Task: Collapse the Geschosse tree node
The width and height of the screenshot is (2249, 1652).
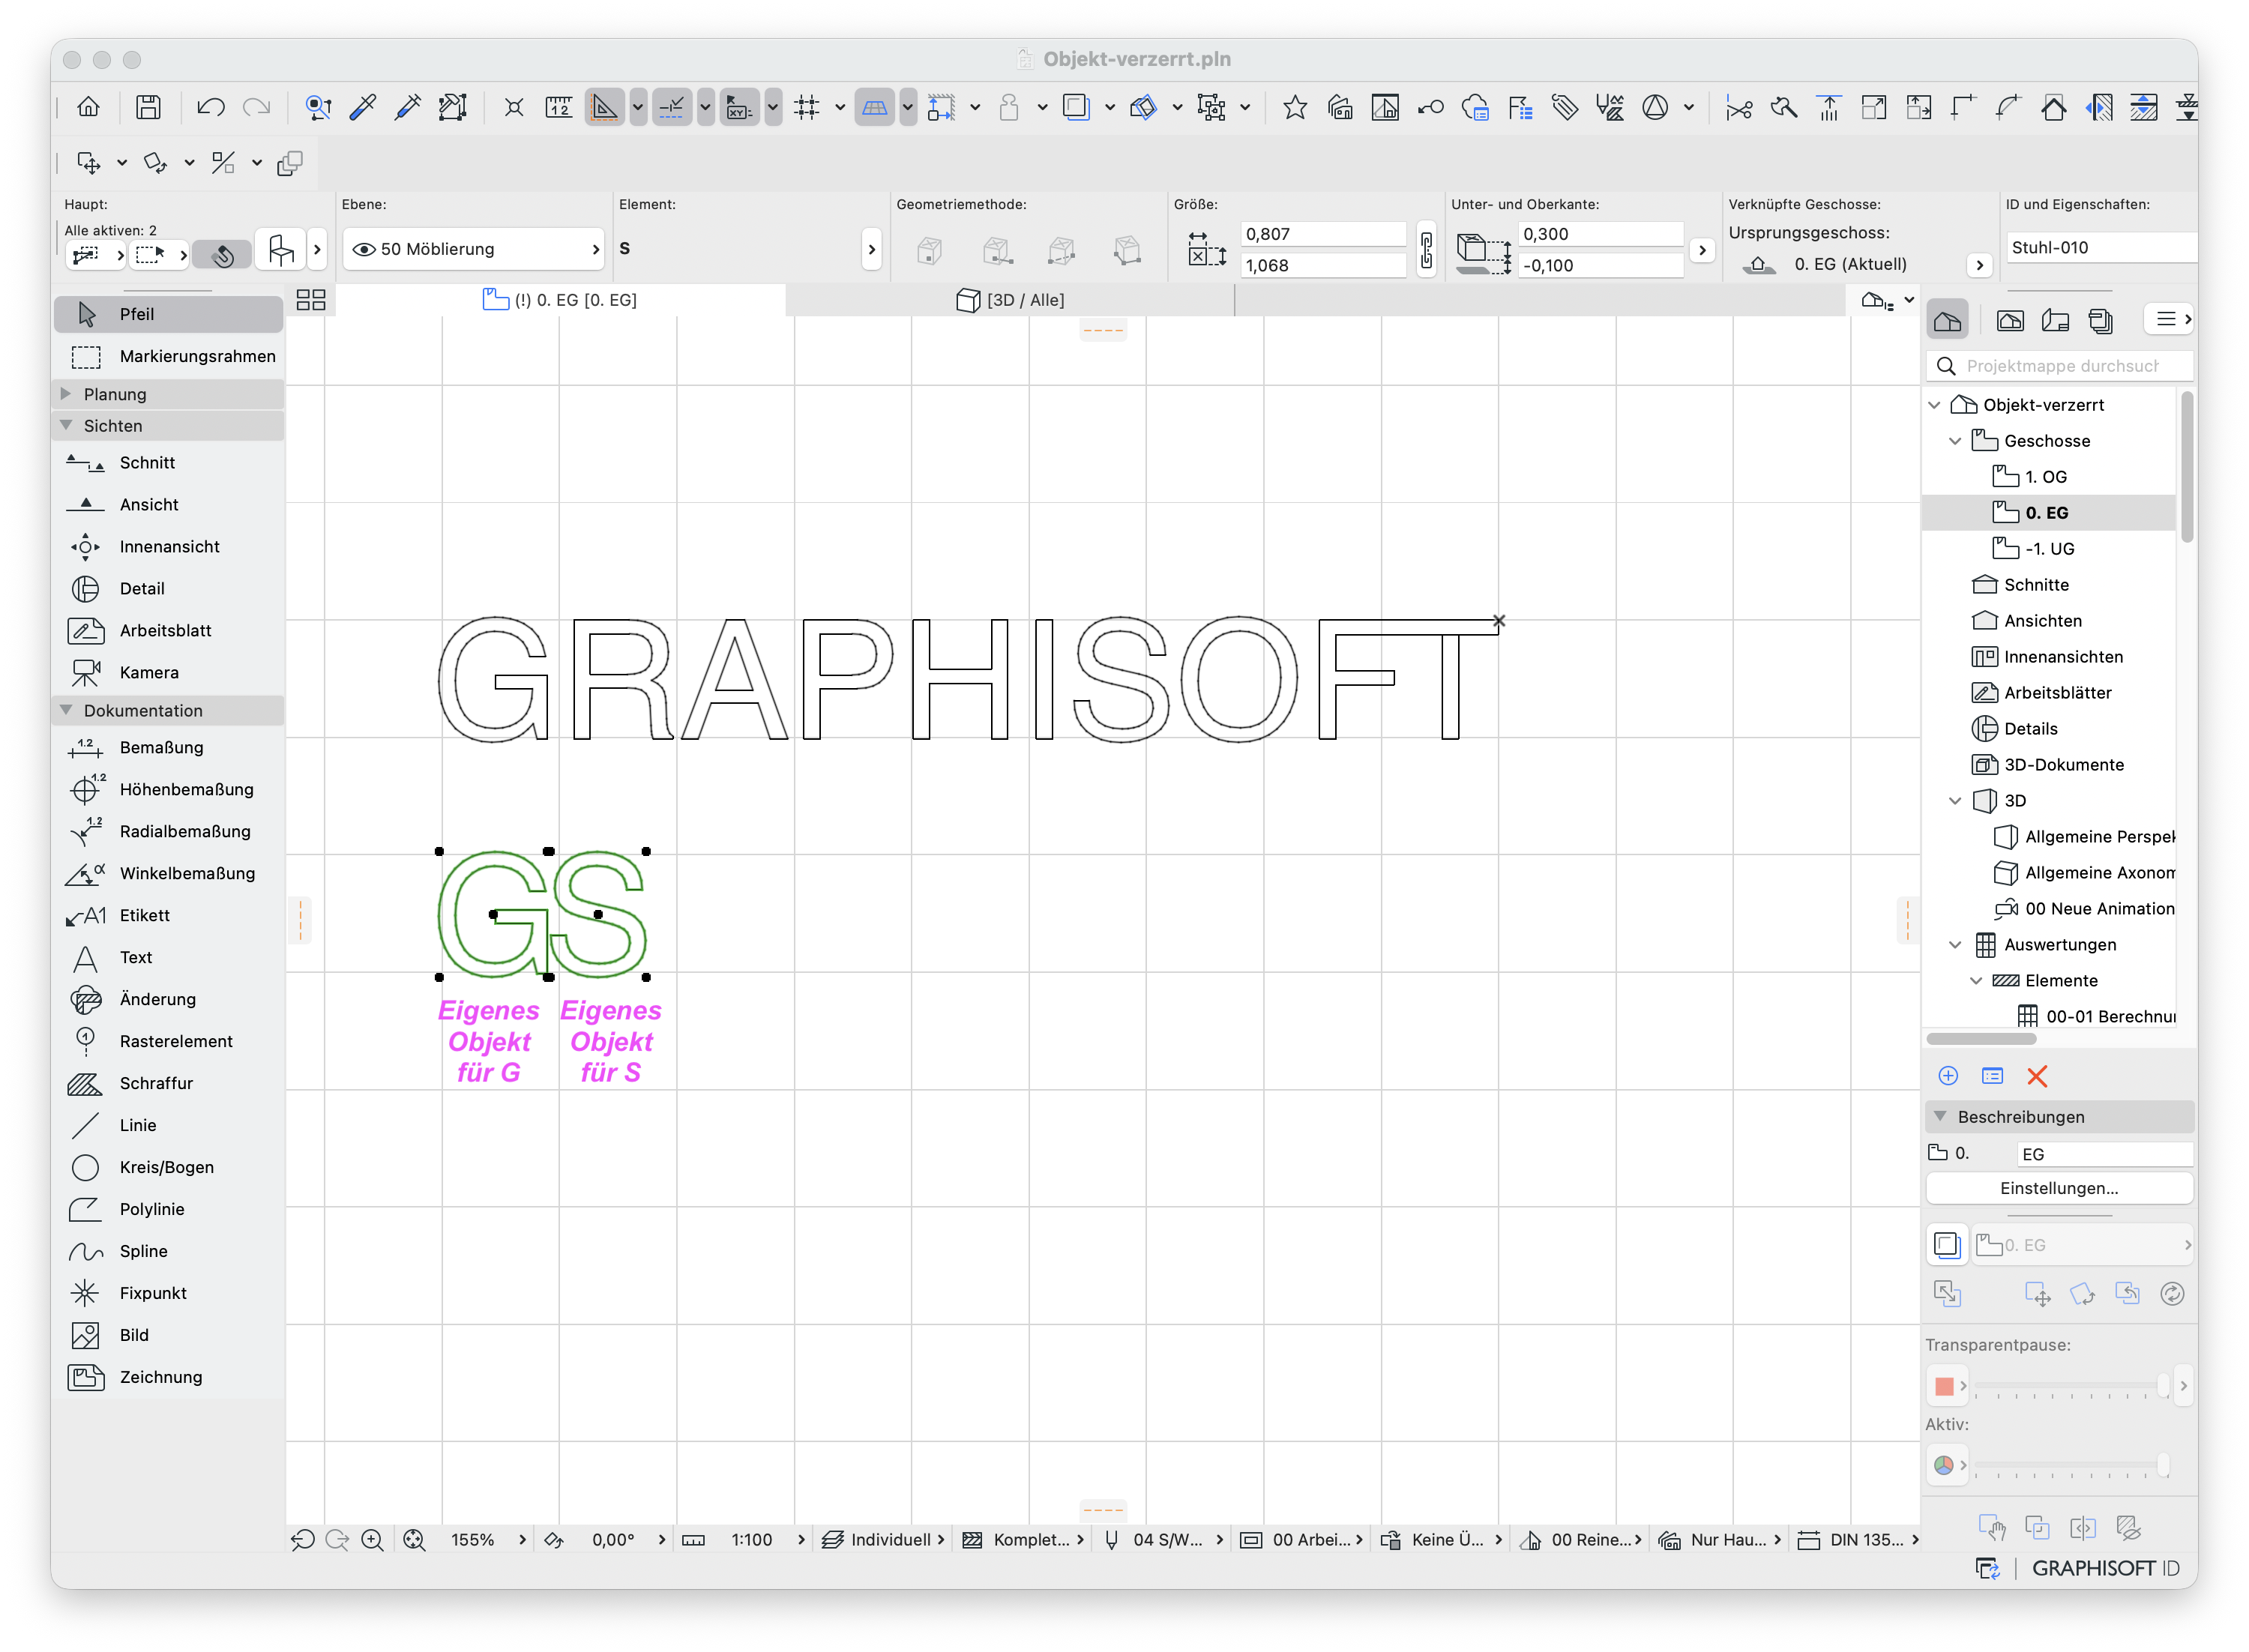Action: (x=1955, y=441)
